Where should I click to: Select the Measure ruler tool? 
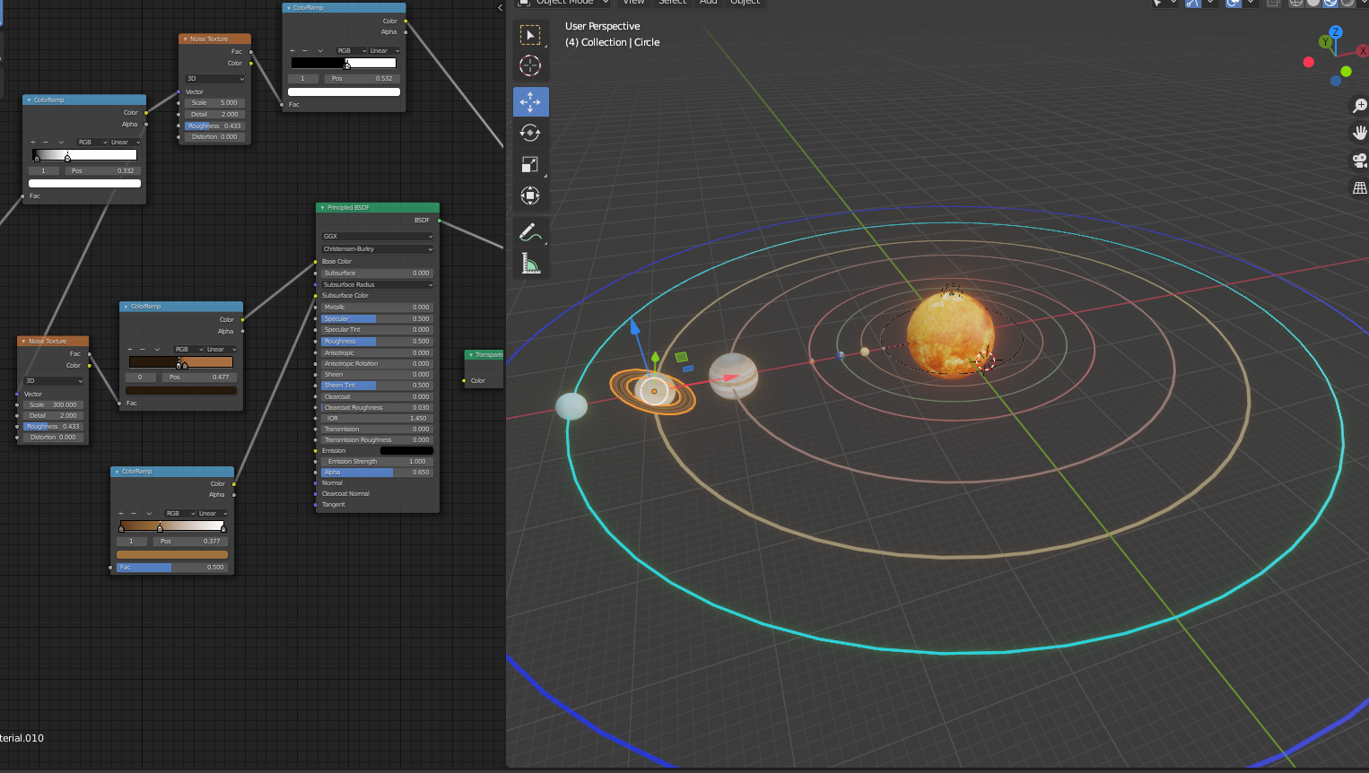click(530, 264)
